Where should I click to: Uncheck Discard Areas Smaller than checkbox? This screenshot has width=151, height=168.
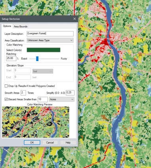[6, 99]
